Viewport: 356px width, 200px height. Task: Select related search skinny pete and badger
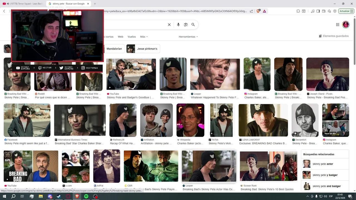click(325, 186)
